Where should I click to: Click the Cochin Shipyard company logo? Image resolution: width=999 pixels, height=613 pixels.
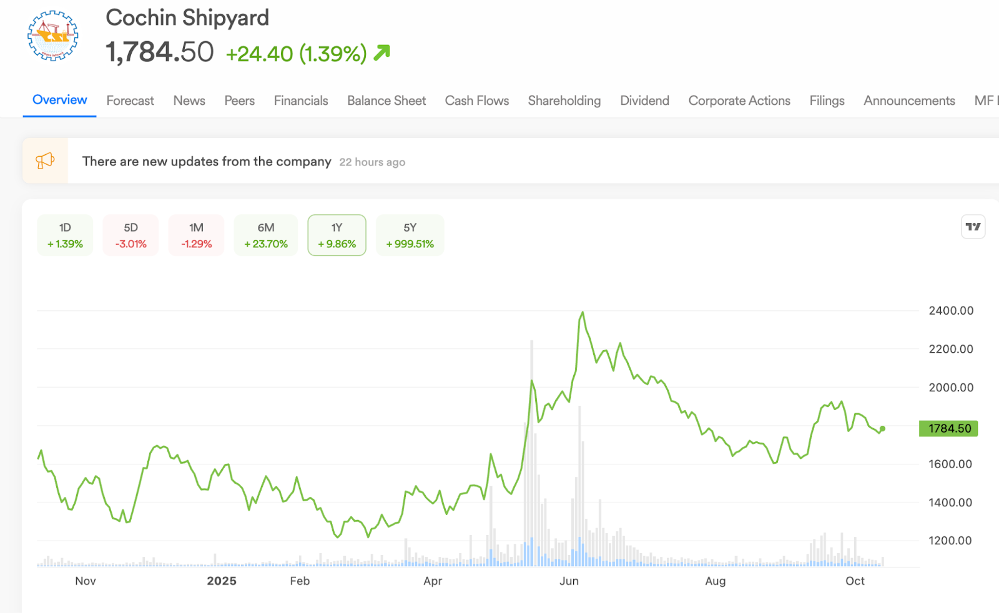click(x=53, y=36)
